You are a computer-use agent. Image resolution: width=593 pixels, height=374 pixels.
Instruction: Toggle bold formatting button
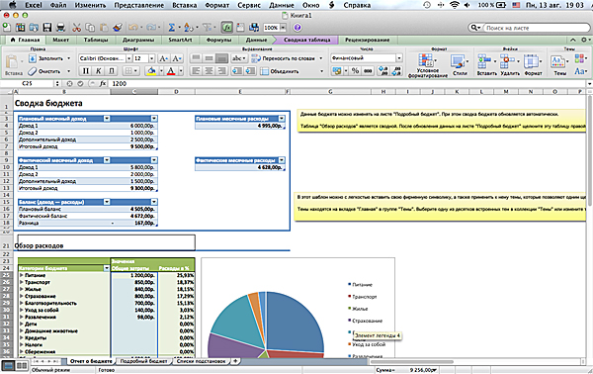85,71
